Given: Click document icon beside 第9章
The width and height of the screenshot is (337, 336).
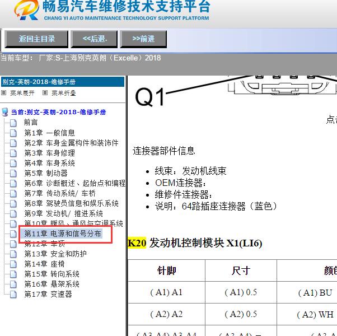Looking at the screenshot, I should 13,214.
